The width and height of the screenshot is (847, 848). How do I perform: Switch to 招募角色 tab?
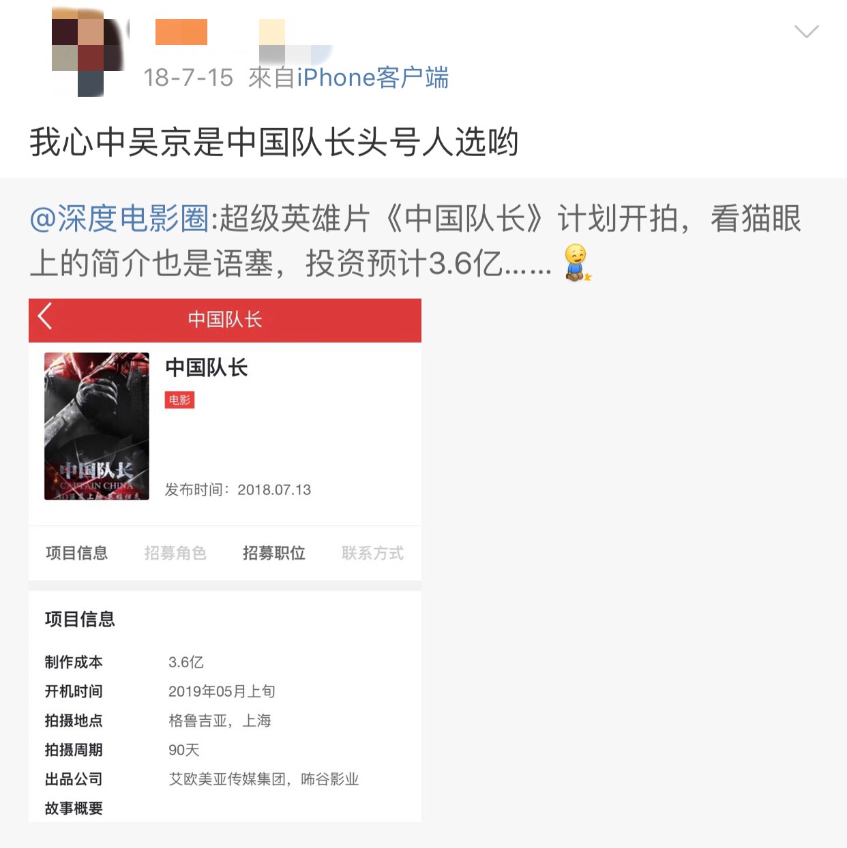point(175,553)
